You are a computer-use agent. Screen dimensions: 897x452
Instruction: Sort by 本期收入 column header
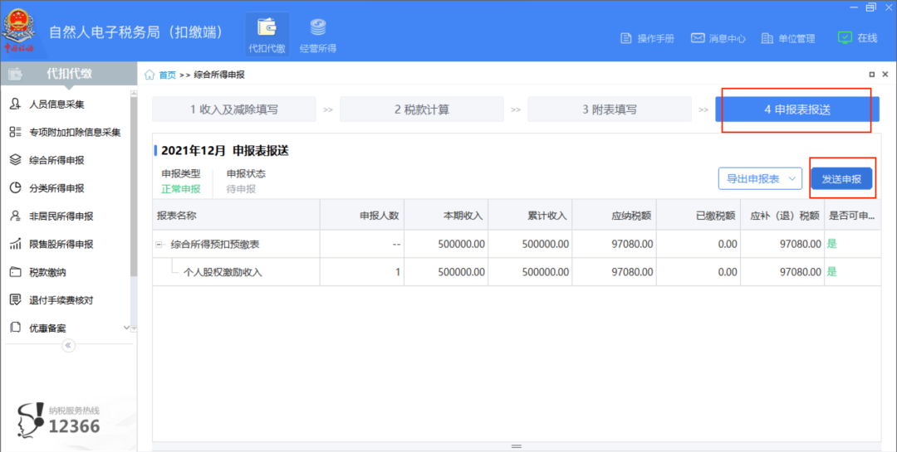tap(446, 216)
